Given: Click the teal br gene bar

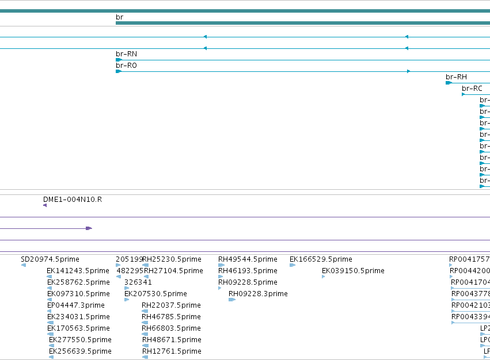Looking at the screenshot, I should (303, 23).
